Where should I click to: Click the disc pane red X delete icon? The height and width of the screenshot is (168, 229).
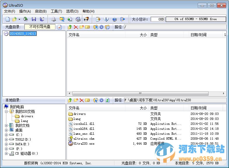click(76, 27)
